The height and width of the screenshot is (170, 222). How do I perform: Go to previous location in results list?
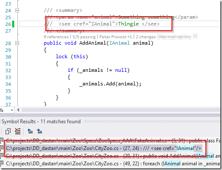pos(30,131)
